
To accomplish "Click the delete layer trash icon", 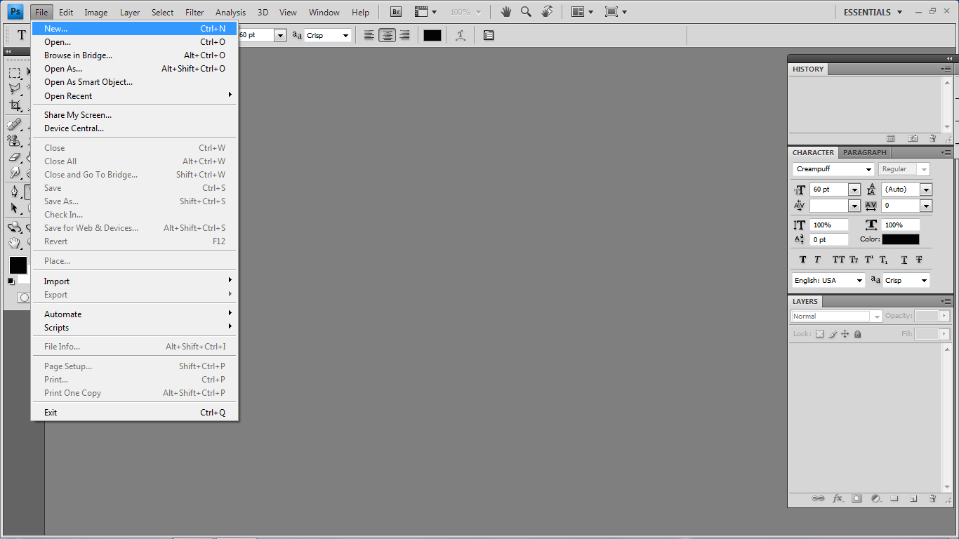I will click(x=932, y=498).
